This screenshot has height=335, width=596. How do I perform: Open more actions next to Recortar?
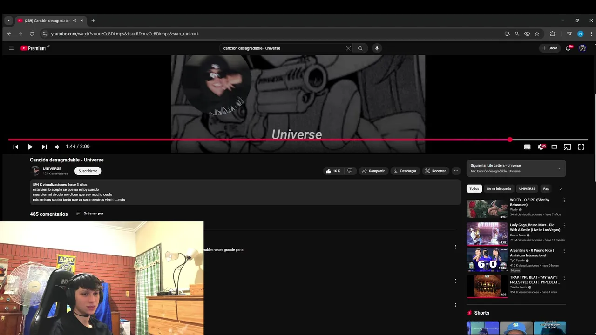(456, 171)
